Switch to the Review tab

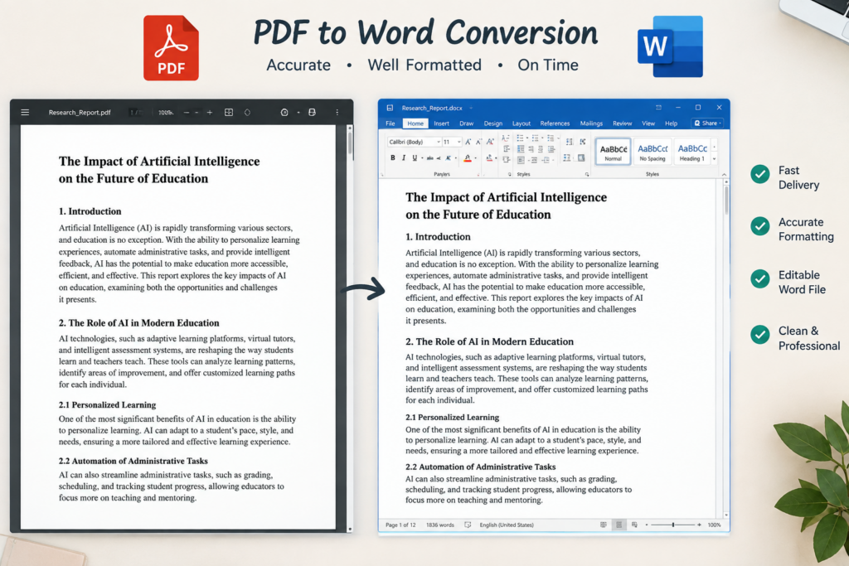[622, 123]
